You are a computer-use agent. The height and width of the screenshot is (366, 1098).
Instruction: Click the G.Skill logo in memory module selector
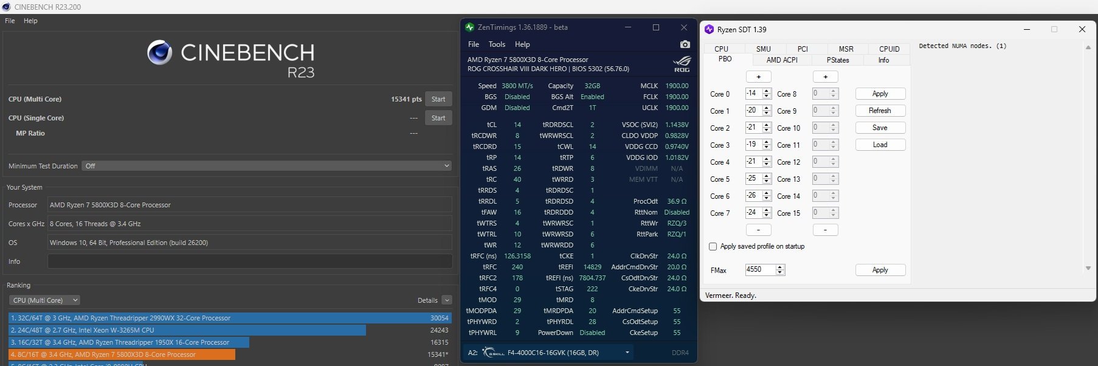pyautogui.click(x=493, y=353)
